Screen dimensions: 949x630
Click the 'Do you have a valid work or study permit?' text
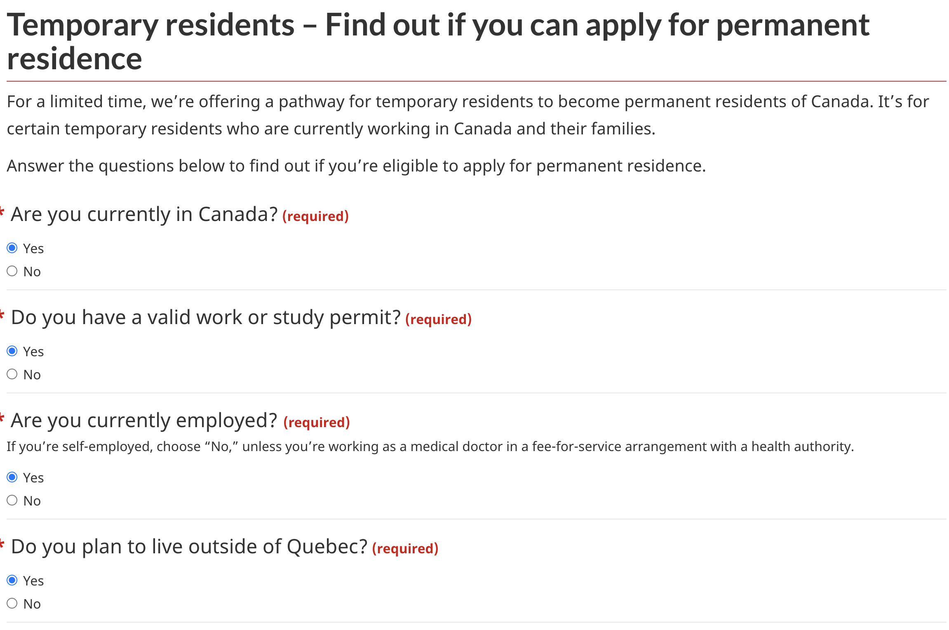tap(206, 317)
